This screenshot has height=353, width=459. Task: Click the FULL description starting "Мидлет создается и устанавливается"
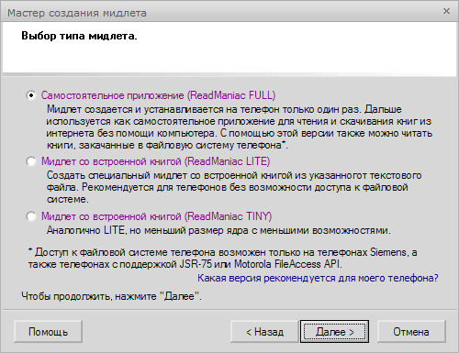(x=240, y=127)
